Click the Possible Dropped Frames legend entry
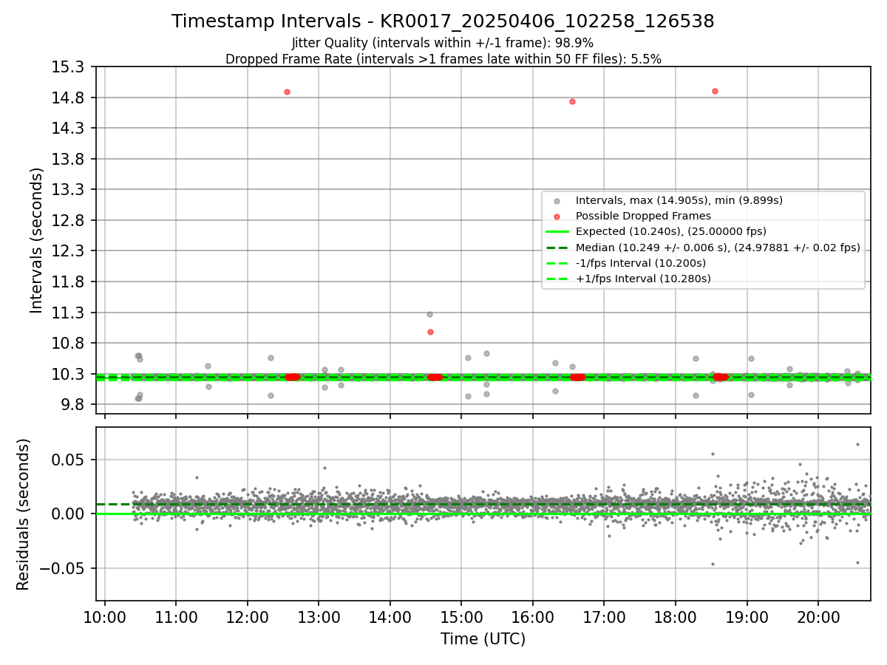 click(643, 216)
